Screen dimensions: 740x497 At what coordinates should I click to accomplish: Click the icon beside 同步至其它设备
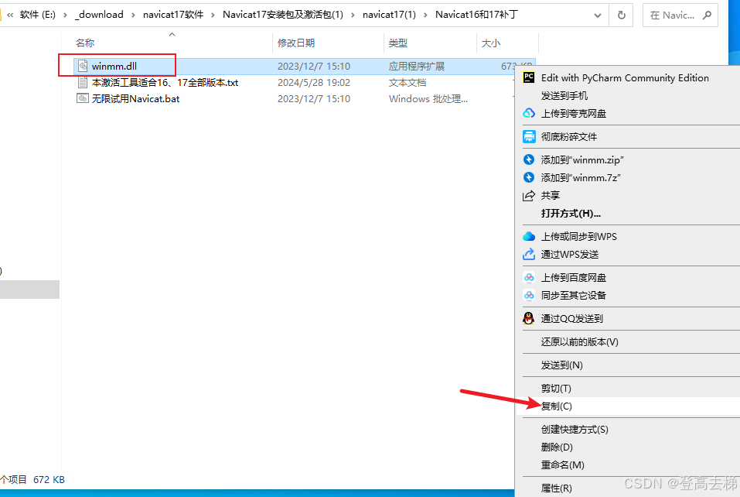(529, 295)
